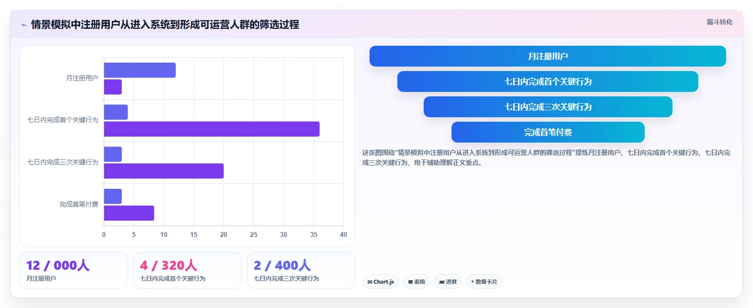Open the 4 / 320人 stat card
This screenshot has width=753, height=308.
187,270
